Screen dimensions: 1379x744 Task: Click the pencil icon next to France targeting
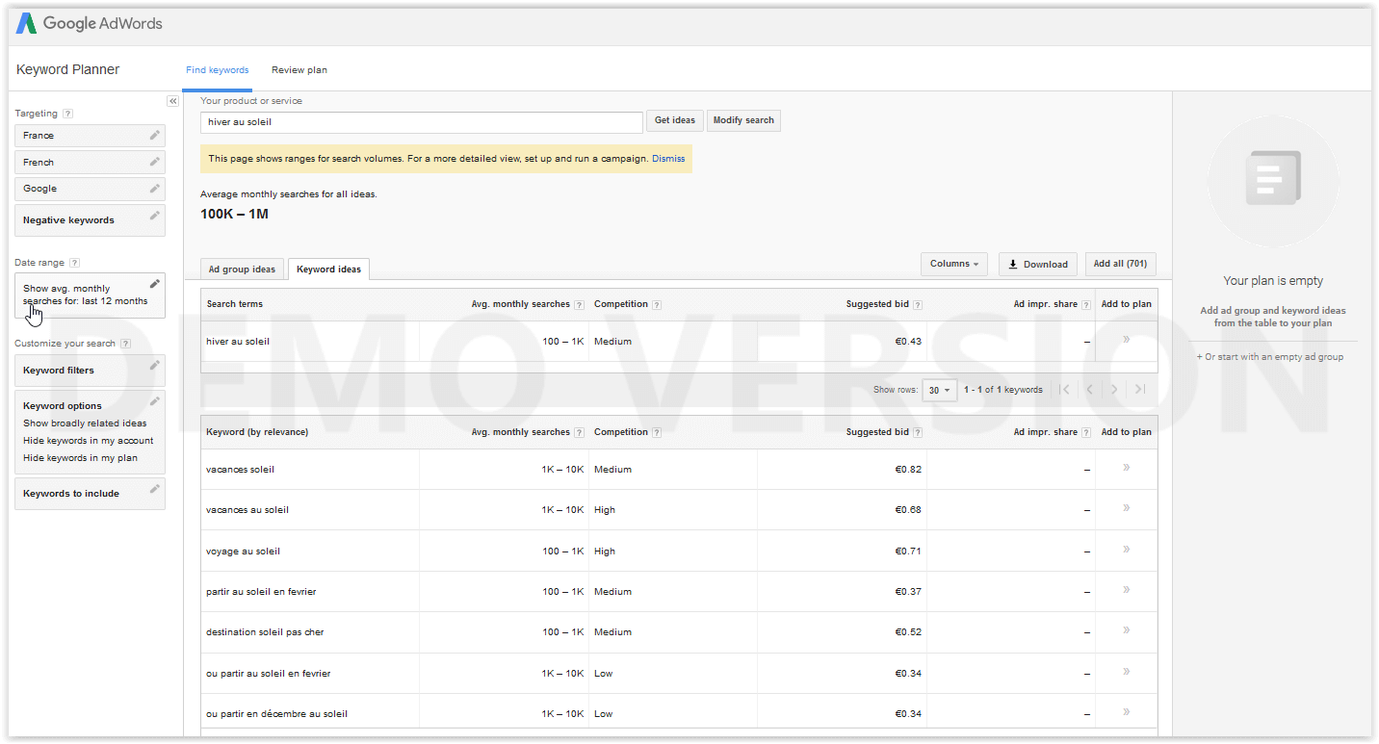click(x=154, y=136)
